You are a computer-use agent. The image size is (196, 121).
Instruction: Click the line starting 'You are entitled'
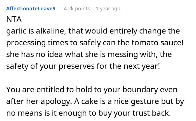(x=92, y=90)
